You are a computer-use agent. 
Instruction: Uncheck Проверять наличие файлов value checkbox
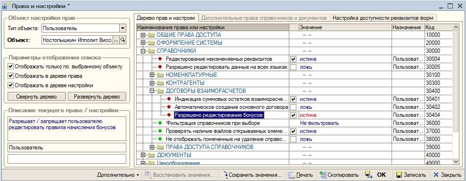click(x=294, y=131)
